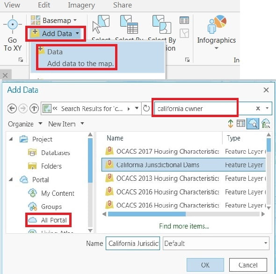The width and height of the screenshot is (276, 274).
Task: Click the search my organization icon
Action: click(266, 124)
